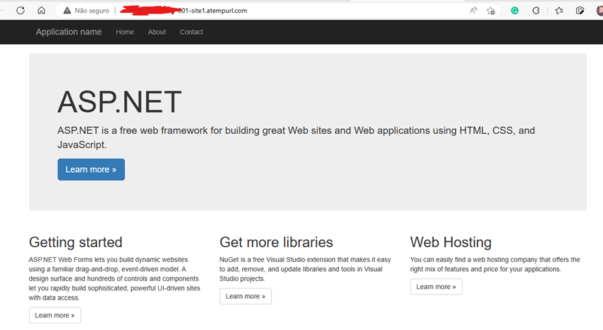The width and height of the screenshot is (603, 330).
Task: Click 'Learn more' under Getting started
Action: [x=55, y=315]
